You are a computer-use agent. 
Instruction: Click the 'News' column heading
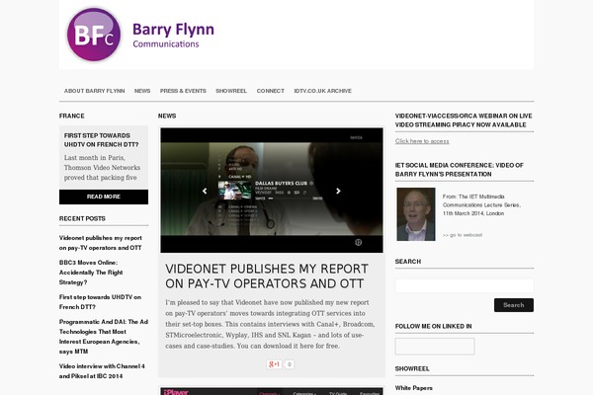[167, 116]
